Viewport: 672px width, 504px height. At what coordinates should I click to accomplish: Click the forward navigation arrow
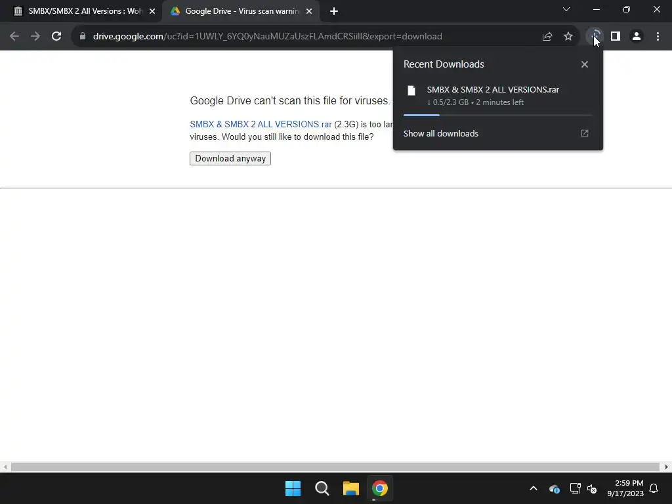coord(35,37)
